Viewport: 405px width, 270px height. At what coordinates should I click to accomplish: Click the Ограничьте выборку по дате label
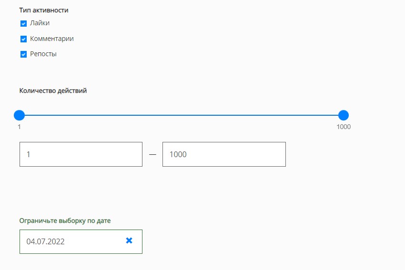[x=65, y=220]
